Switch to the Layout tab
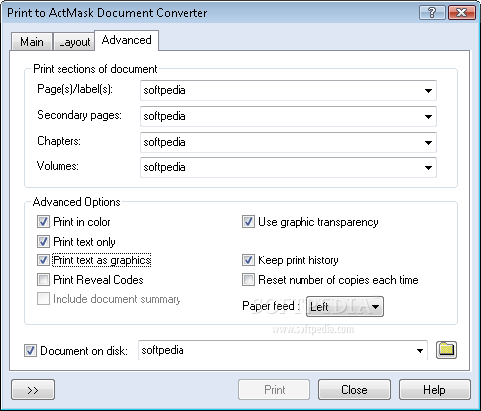Image resolution: width=481 pixels, height=411 pixels. [74, 42]
